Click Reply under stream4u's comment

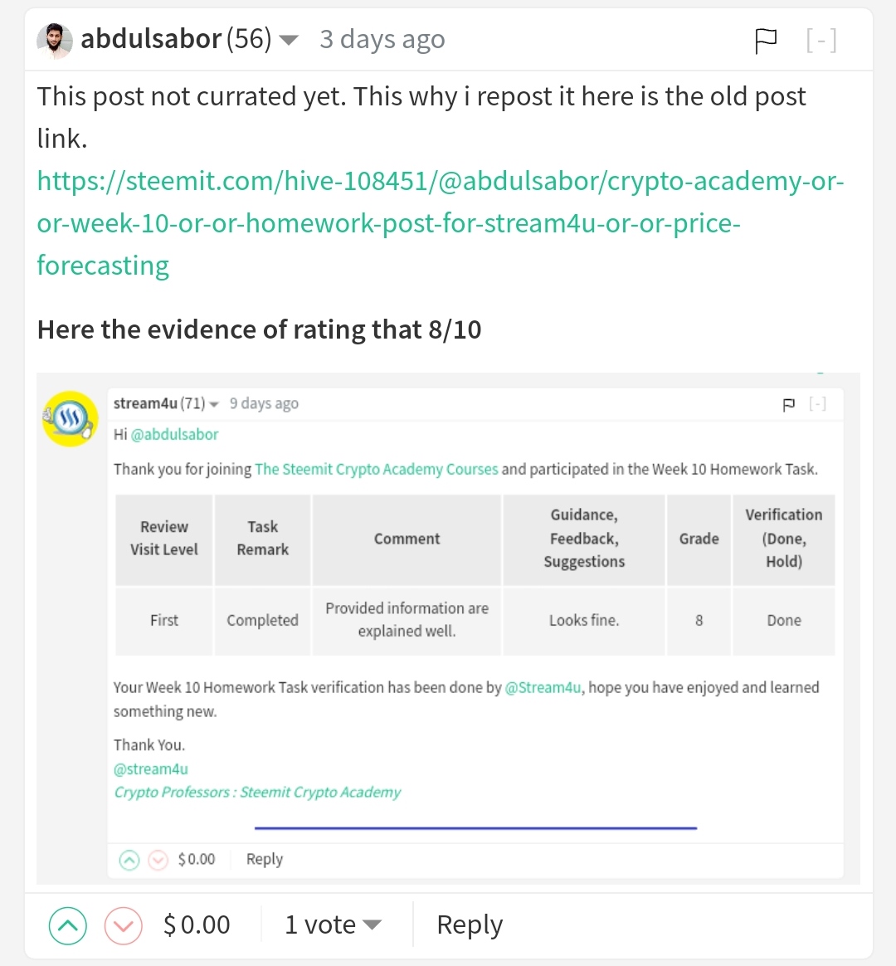[x=264, y=860]
